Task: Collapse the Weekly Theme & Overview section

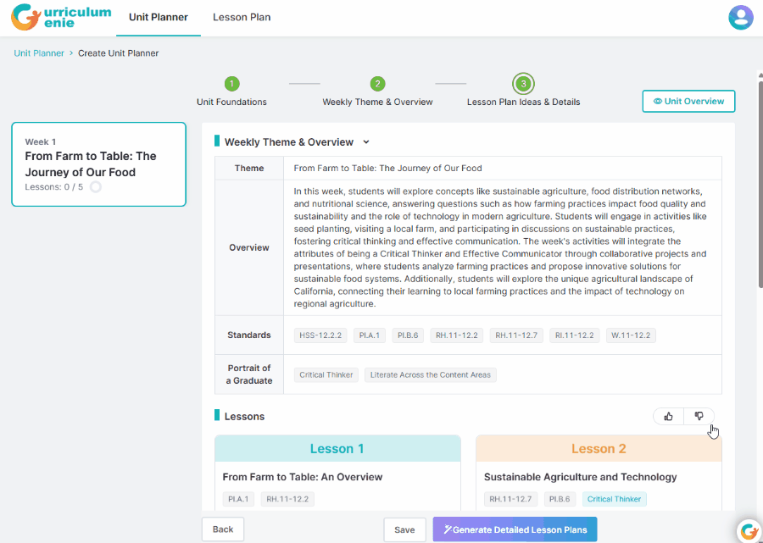Action: (x=366, y=142)
